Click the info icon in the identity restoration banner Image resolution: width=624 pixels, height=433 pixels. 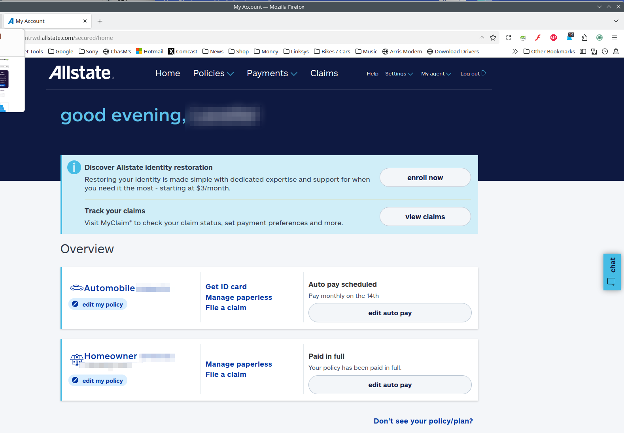[x=74, y=168]
